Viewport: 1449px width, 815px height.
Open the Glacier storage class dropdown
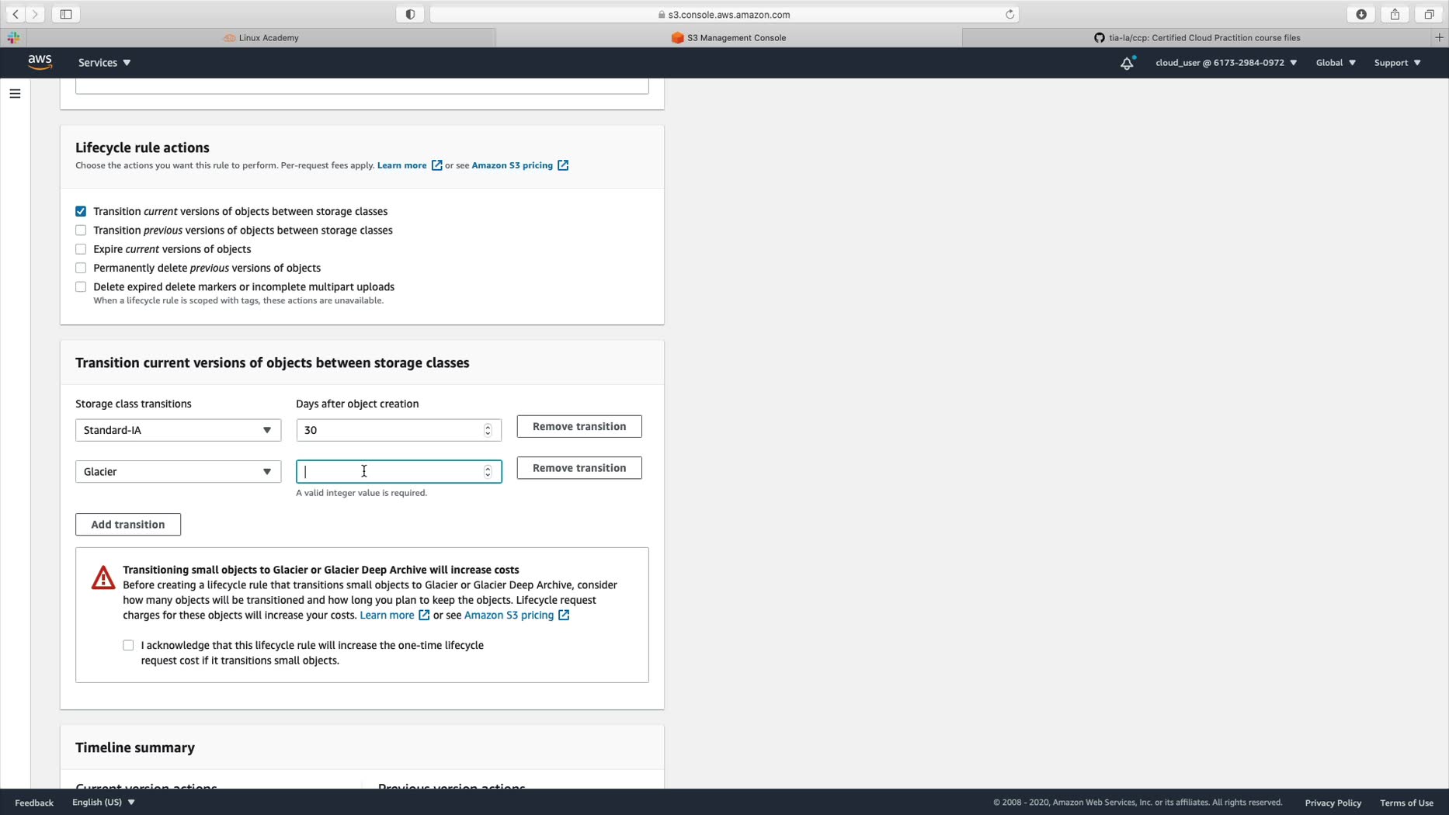(178, 471)
